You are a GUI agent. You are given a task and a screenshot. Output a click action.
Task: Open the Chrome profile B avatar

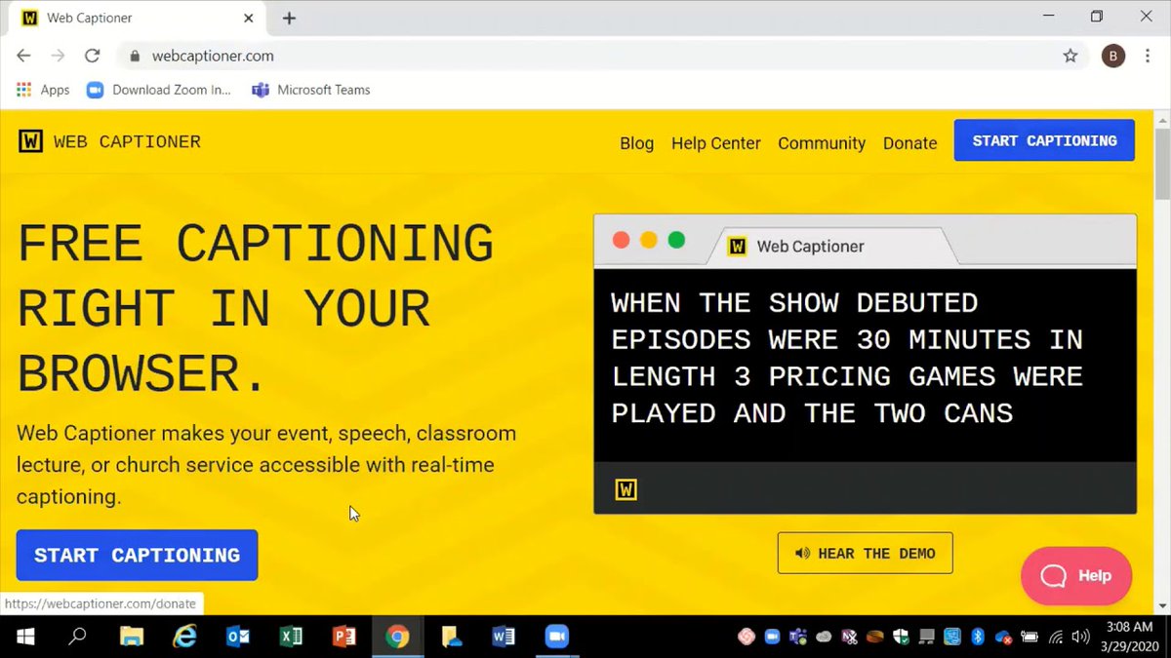point(1113,56)
